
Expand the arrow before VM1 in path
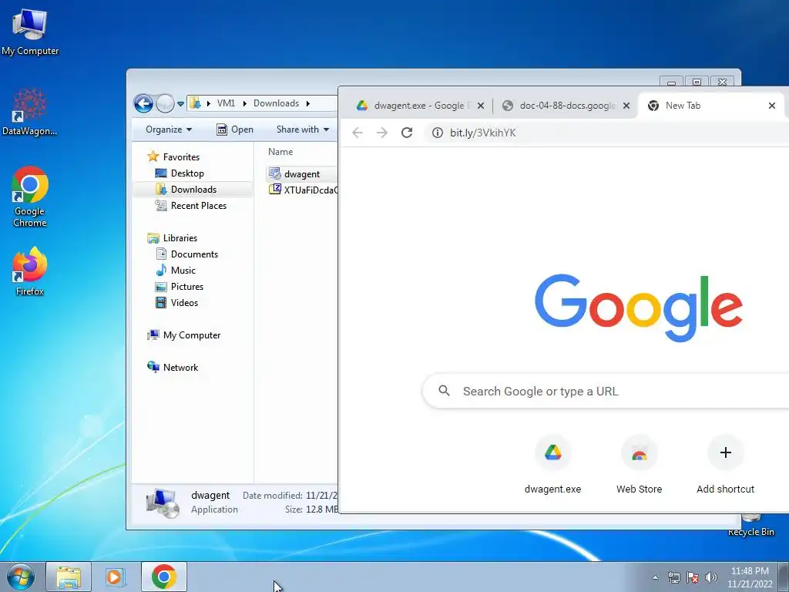[208, 103]
